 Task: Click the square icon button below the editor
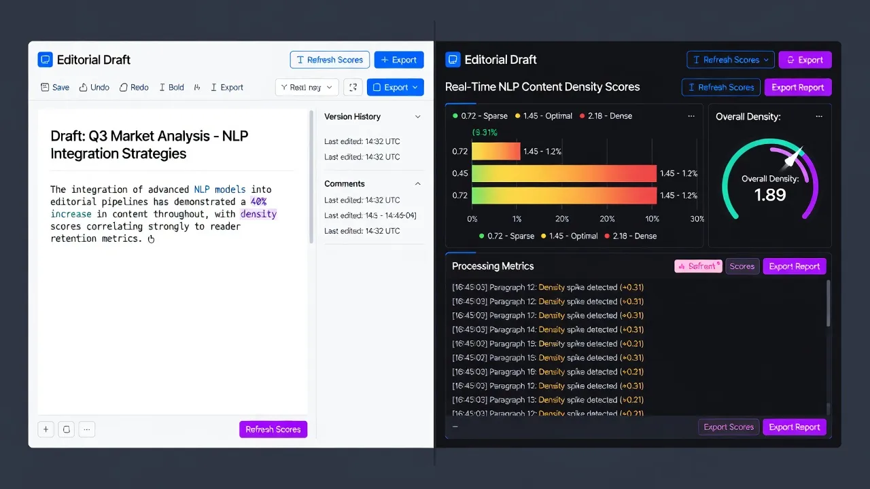coord(66,429)
